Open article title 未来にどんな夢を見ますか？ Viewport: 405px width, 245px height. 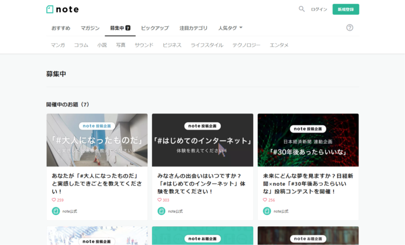click(x=308, y=184)
